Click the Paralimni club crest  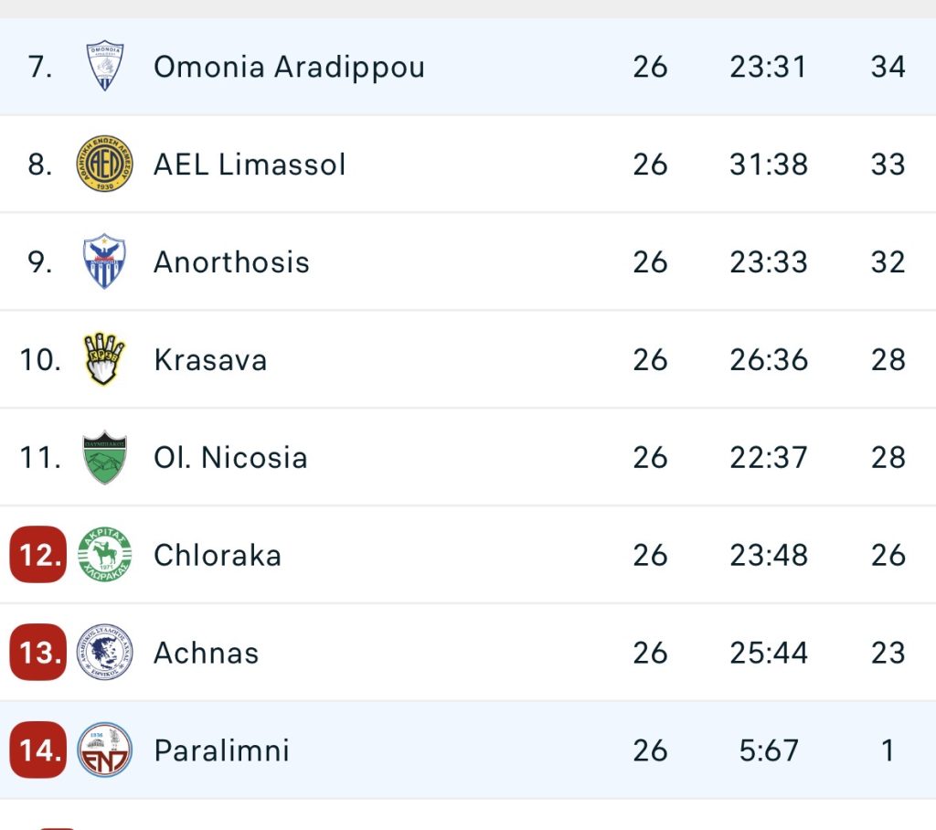coord(104,750)
